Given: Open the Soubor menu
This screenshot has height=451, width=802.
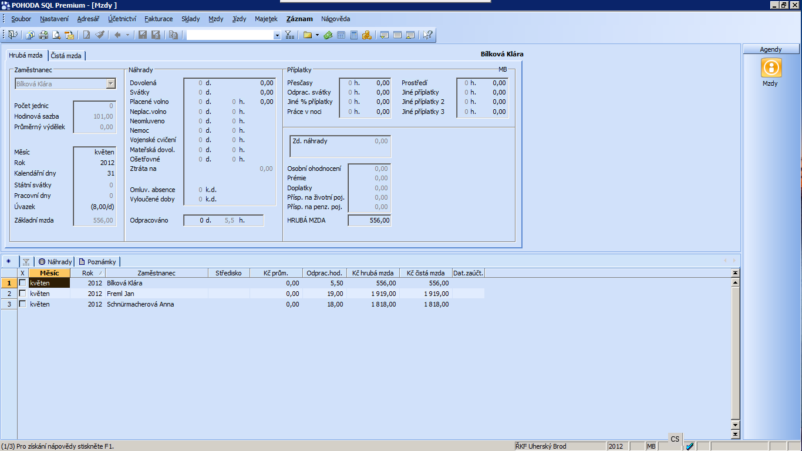Looking at the screenshot, I should (21, 19).
